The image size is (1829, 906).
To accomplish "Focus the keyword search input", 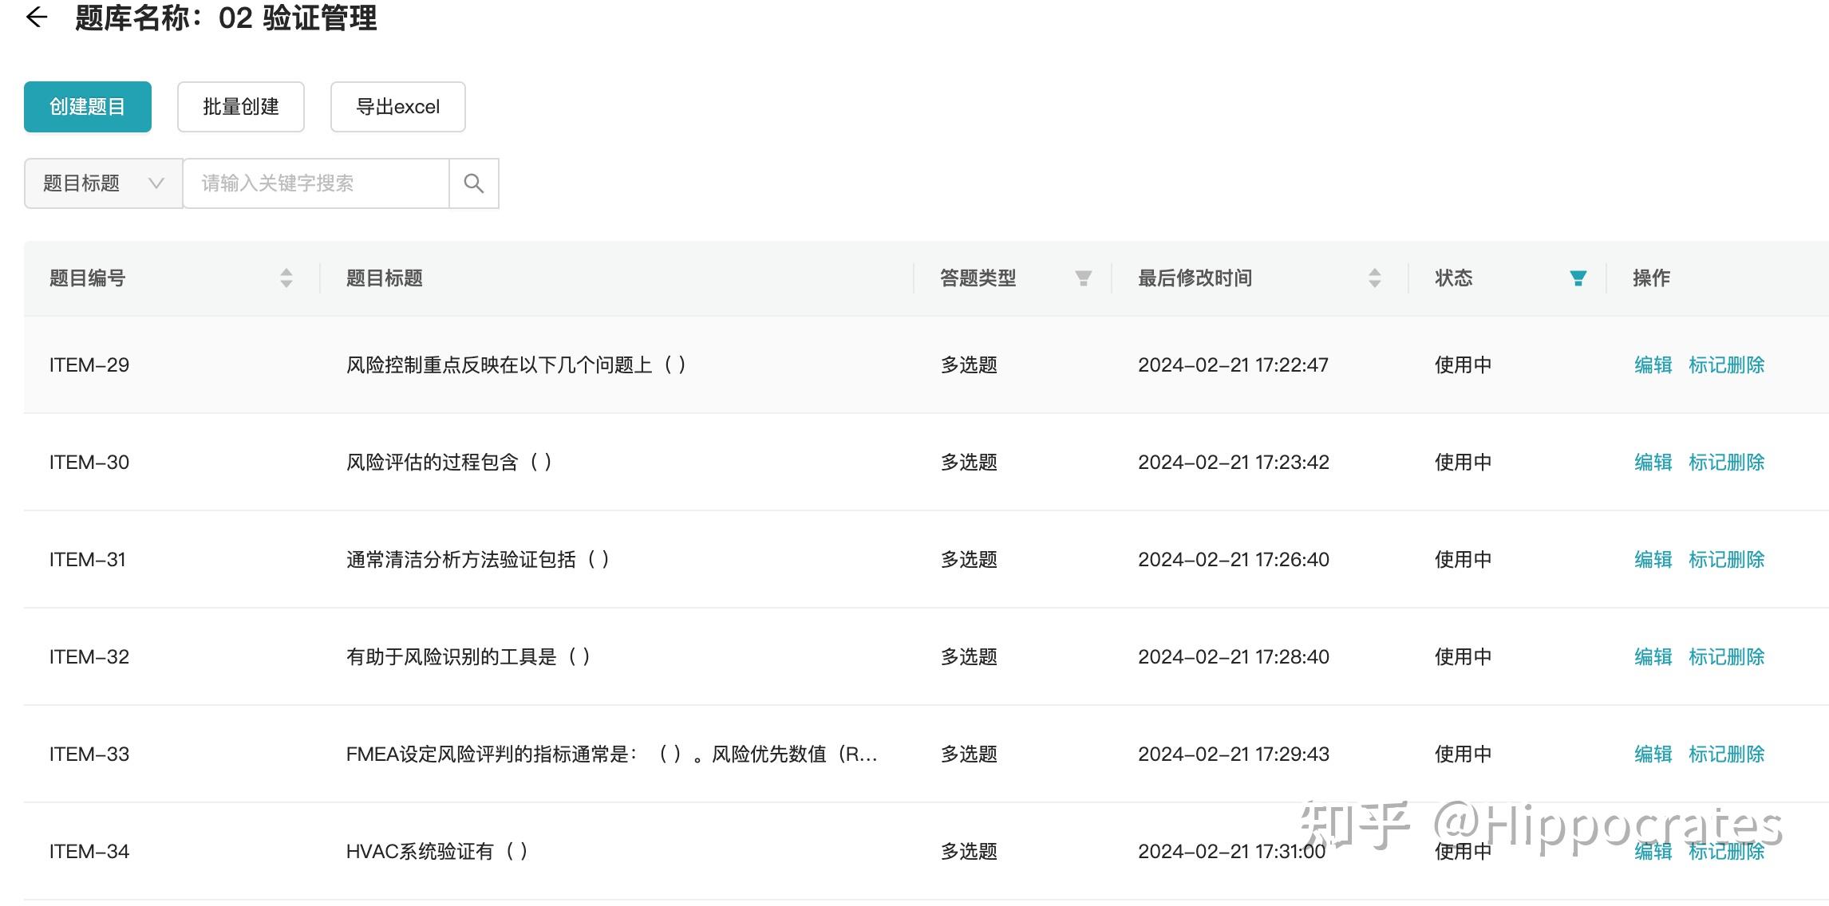I will tap(316, 183).
